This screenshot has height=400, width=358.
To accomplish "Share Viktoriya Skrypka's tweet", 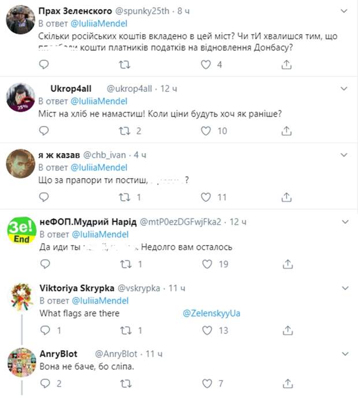I will [288, 331].
